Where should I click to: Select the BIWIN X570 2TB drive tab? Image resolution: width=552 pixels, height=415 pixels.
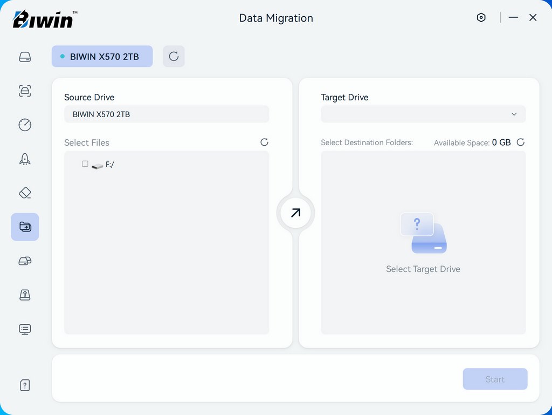coord(102,57)
